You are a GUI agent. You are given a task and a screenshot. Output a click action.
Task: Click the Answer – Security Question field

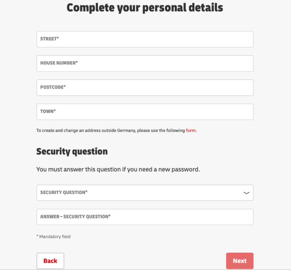pyautogui.click(x=145, y=217)
